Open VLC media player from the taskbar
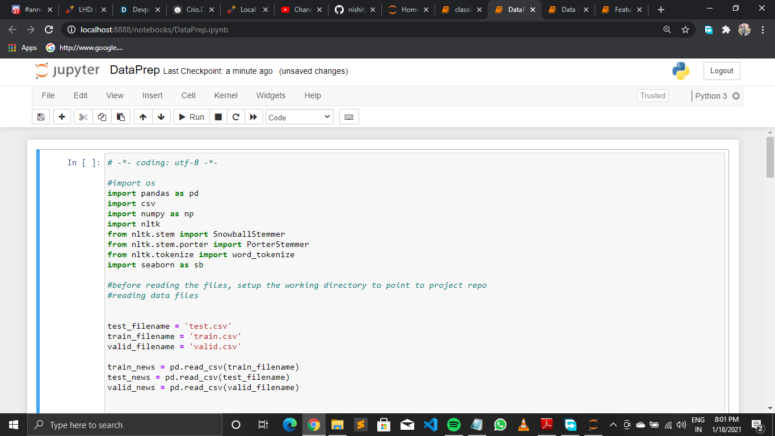Viewport: 775px width, 436px height. (x=523, y=425)
